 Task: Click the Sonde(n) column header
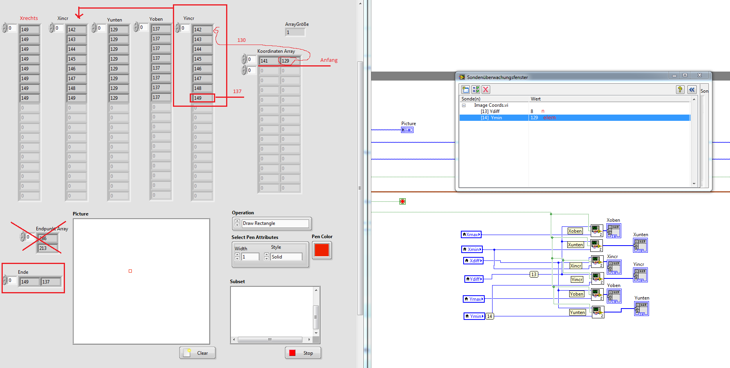[x=494, y=99]
